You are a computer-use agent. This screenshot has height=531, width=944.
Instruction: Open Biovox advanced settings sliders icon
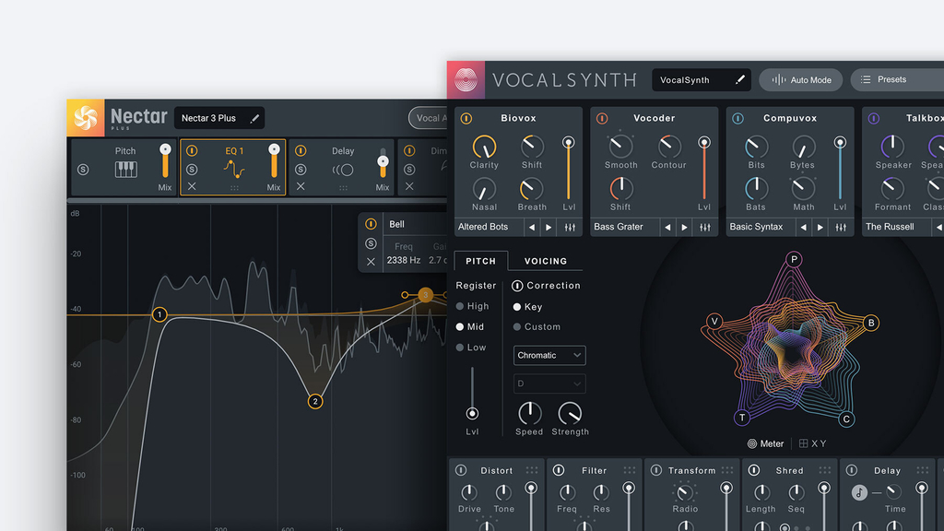[570, 227]
